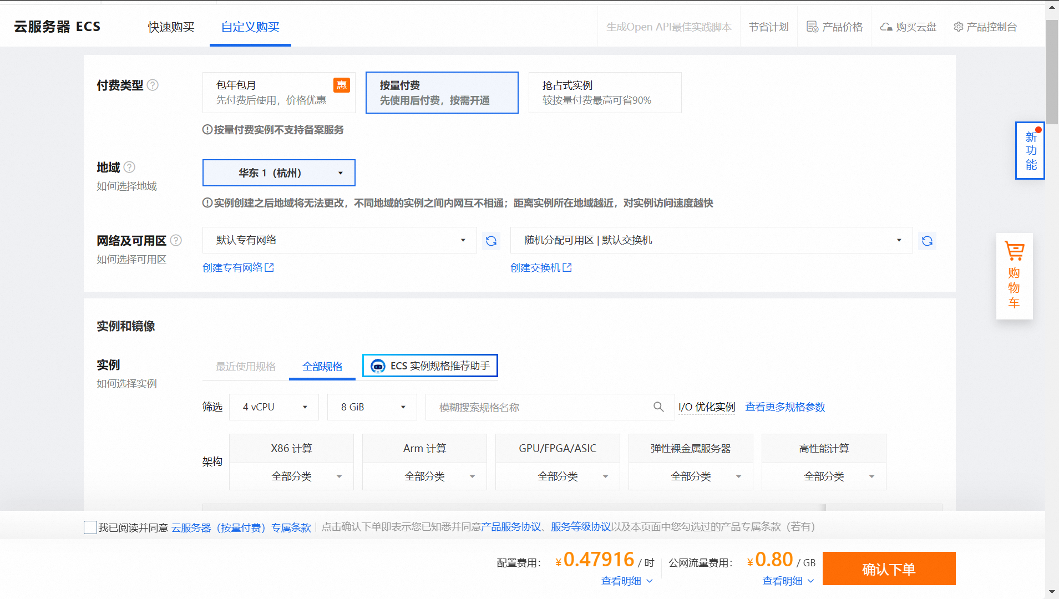Open the 云服务器（按量付费）专属条款 link
The image size is (1059, 599).
[x=241, y=527]
